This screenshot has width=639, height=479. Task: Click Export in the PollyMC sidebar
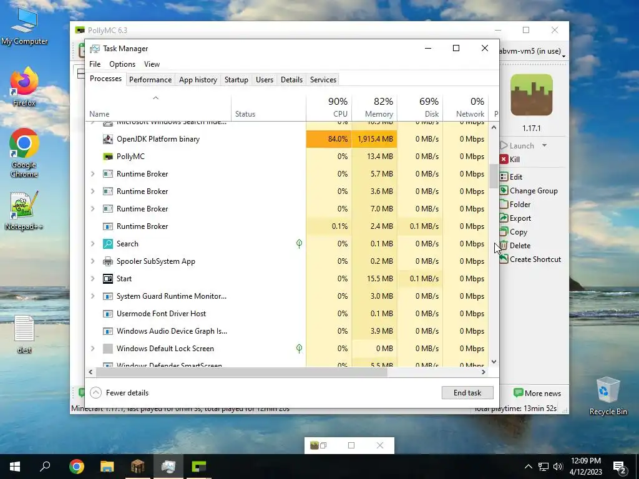point(515,218)
